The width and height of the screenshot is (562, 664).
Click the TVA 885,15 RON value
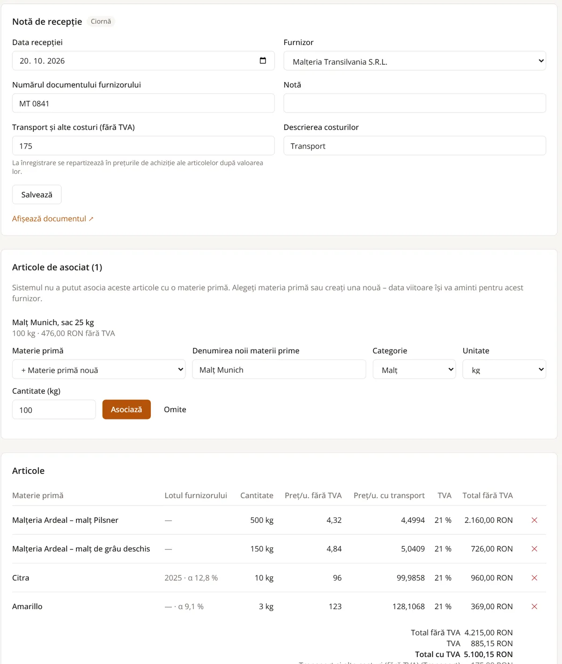click(492, 643)
